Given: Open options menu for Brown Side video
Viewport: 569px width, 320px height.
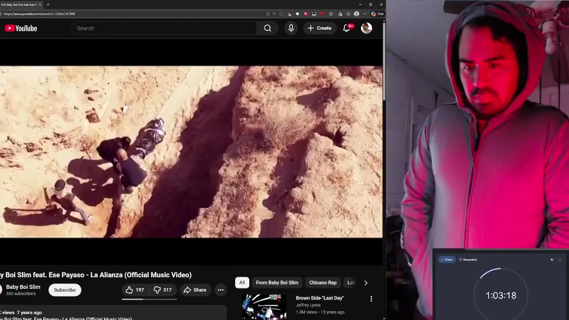Looking at the screenshot, I should pyautogui.click(x=371, y=299).
